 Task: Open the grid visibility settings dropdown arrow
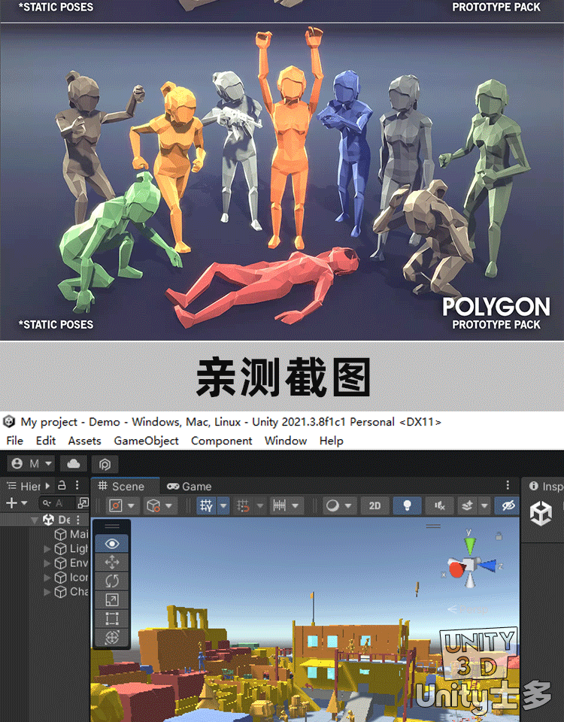[223, 506]
